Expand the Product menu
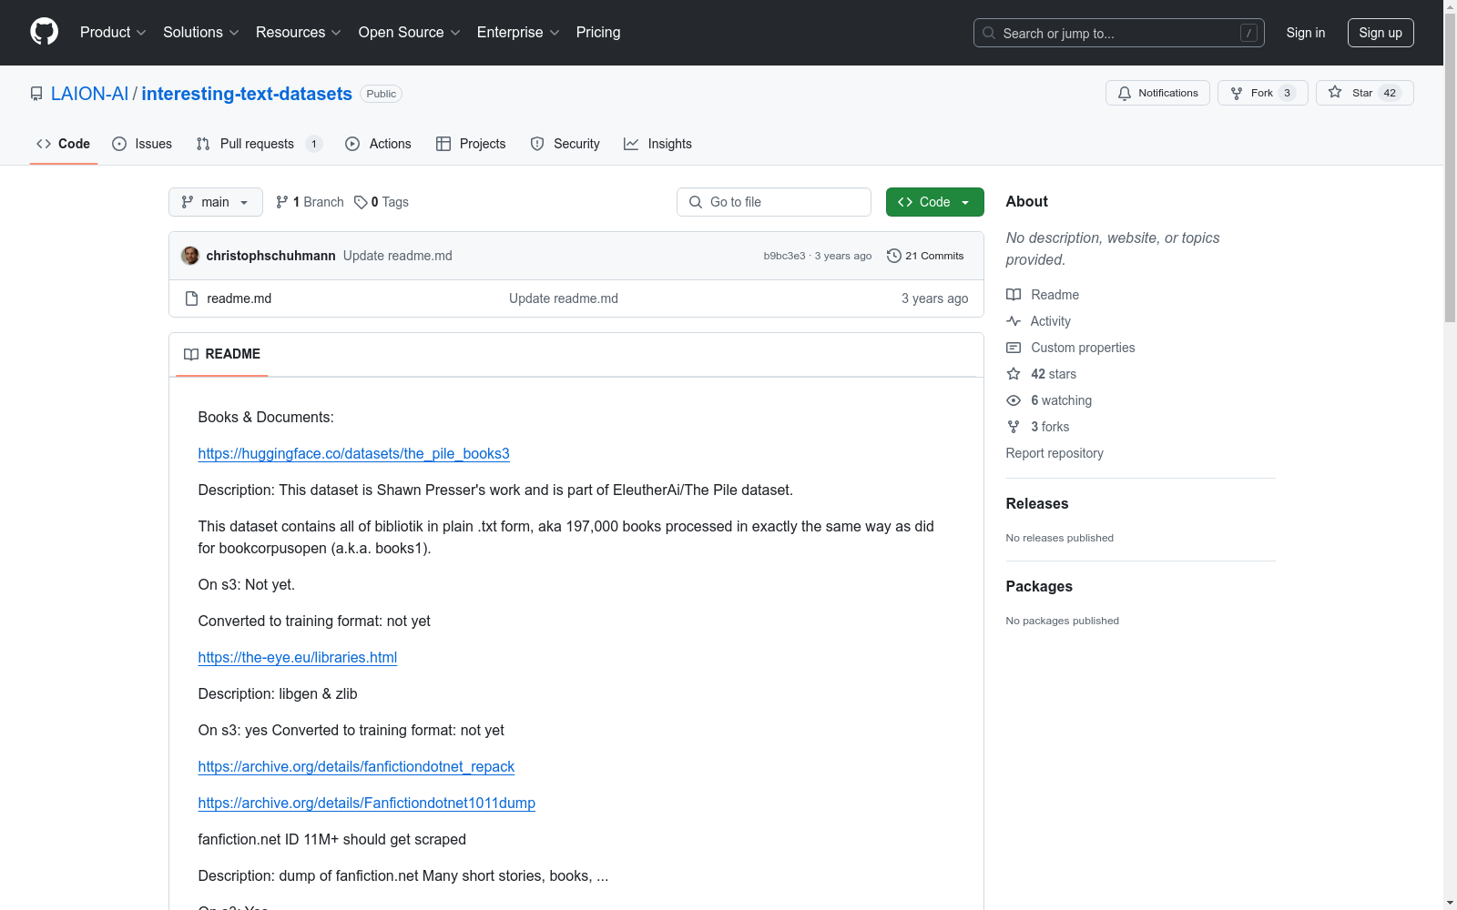 click(113, 32)
